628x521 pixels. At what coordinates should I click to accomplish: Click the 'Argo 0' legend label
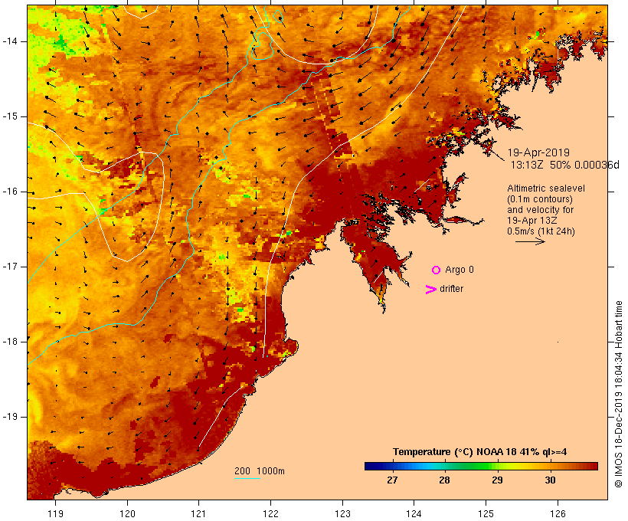click(x=460, y=270)
